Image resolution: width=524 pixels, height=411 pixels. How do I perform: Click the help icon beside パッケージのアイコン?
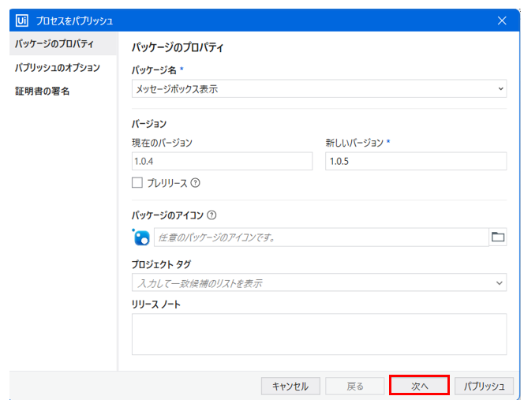click(x=211, y=215)
